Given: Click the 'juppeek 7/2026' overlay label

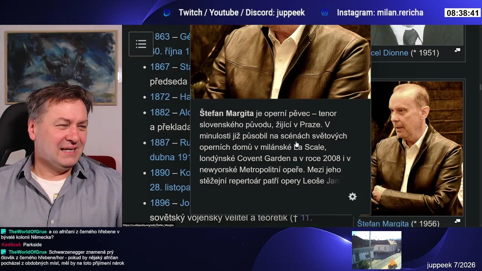Looking at the screenshot, I should pos(451,265).
